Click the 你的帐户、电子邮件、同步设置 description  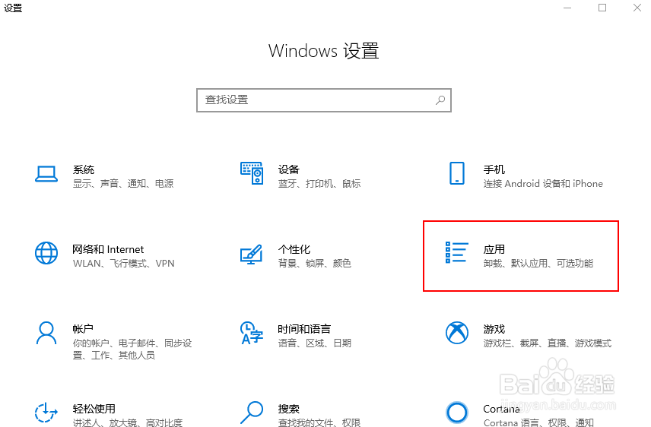[x=132, y=349]
